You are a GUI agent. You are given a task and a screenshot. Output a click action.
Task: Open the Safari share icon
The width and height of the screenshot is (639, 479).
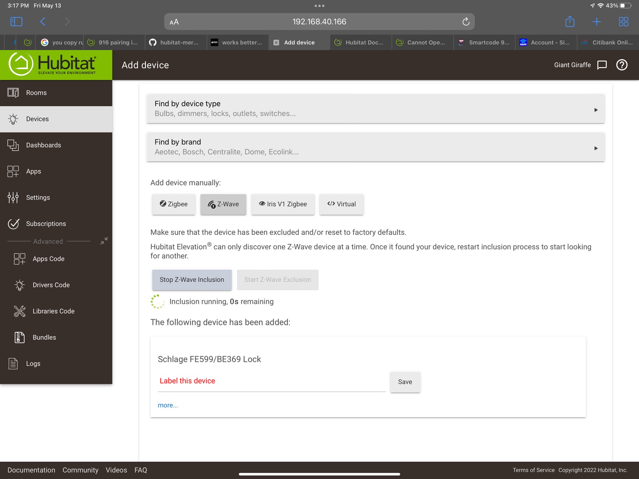pos(570,21)
